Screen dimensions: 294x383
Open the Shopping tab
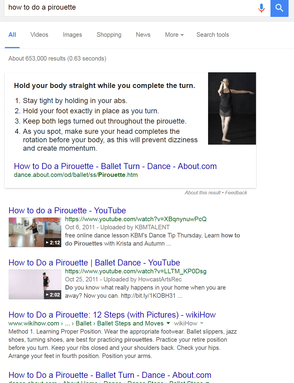tap(109, 35)
